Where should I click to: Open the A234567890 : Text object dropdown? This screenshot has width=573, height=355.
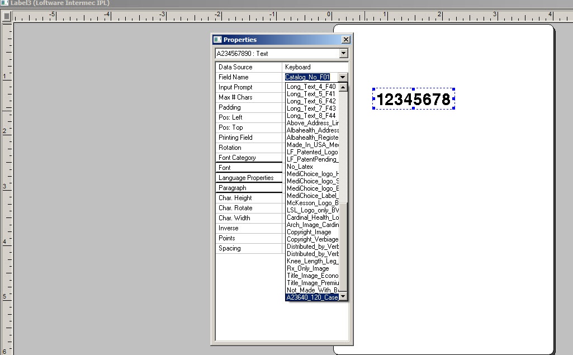pos(343,54)
